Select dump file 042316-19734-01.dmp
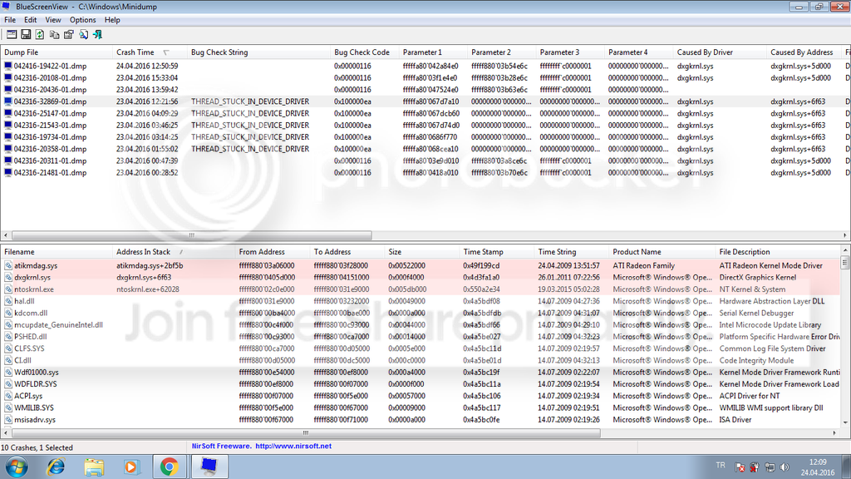 point(50,137)
